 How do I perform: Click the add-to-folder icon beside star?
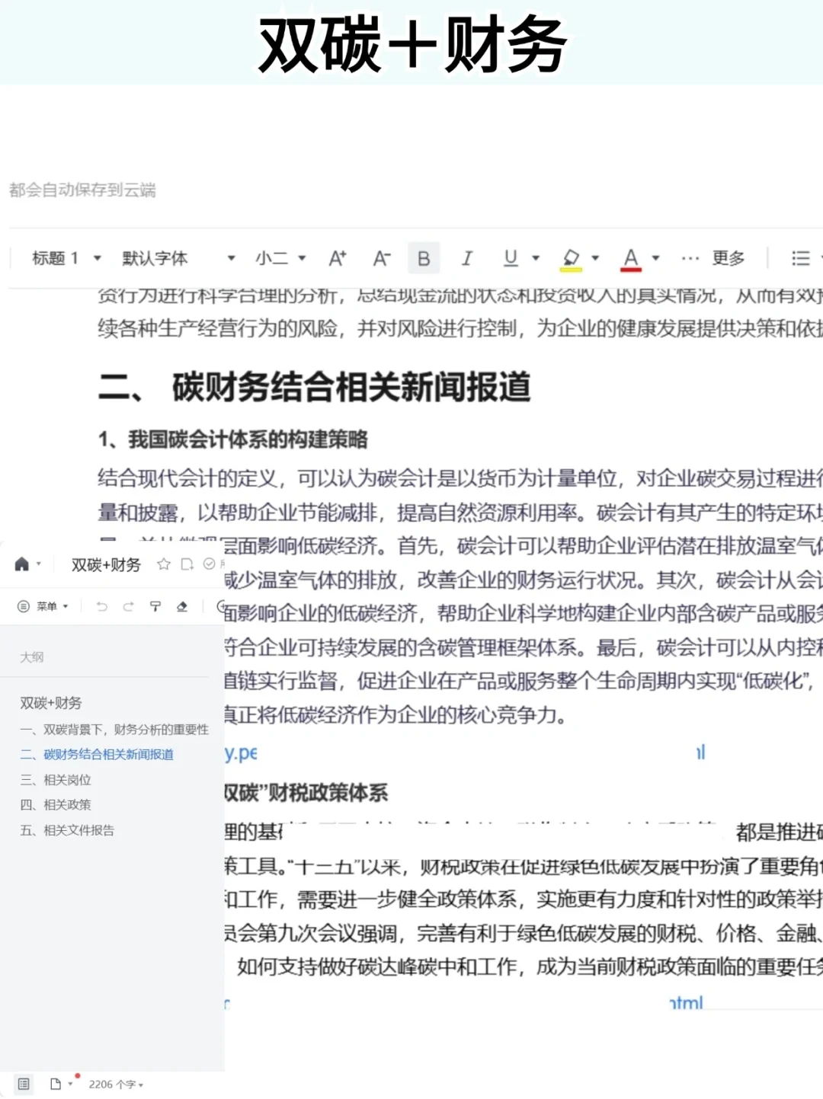tap(187, 564)
